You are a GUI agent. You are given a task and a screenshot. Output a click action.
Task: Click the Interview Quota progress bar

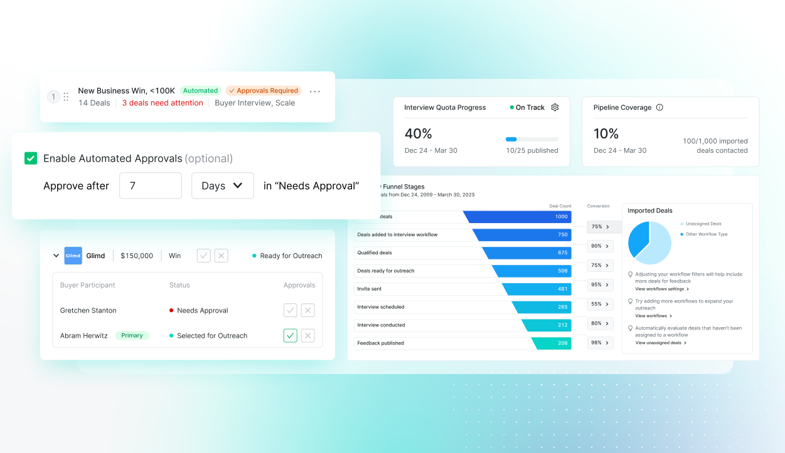531,139
